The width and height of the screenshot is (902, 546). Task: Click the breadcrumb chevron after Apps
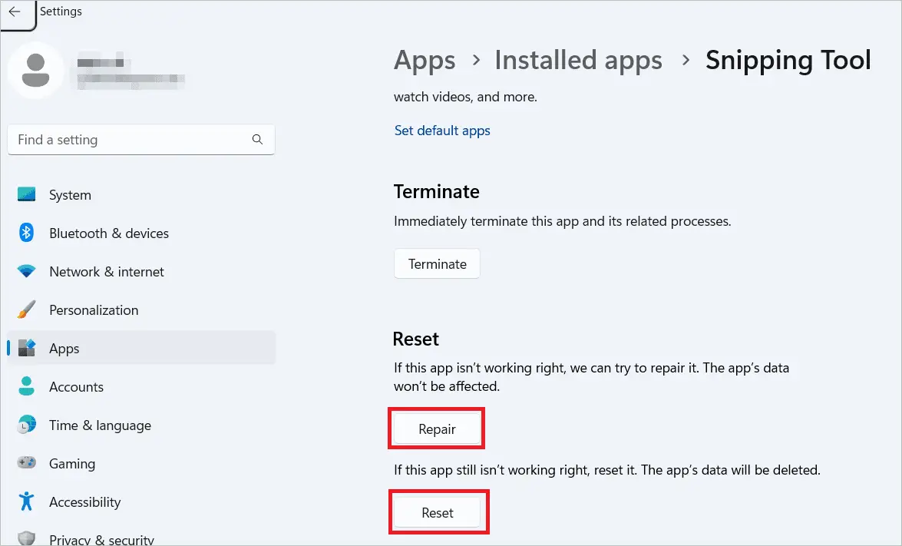[x=476, y=59]
